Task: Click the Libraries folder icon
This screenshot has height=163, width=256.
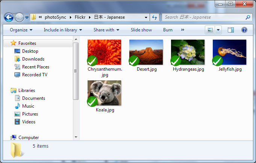Action: point(14,90)
